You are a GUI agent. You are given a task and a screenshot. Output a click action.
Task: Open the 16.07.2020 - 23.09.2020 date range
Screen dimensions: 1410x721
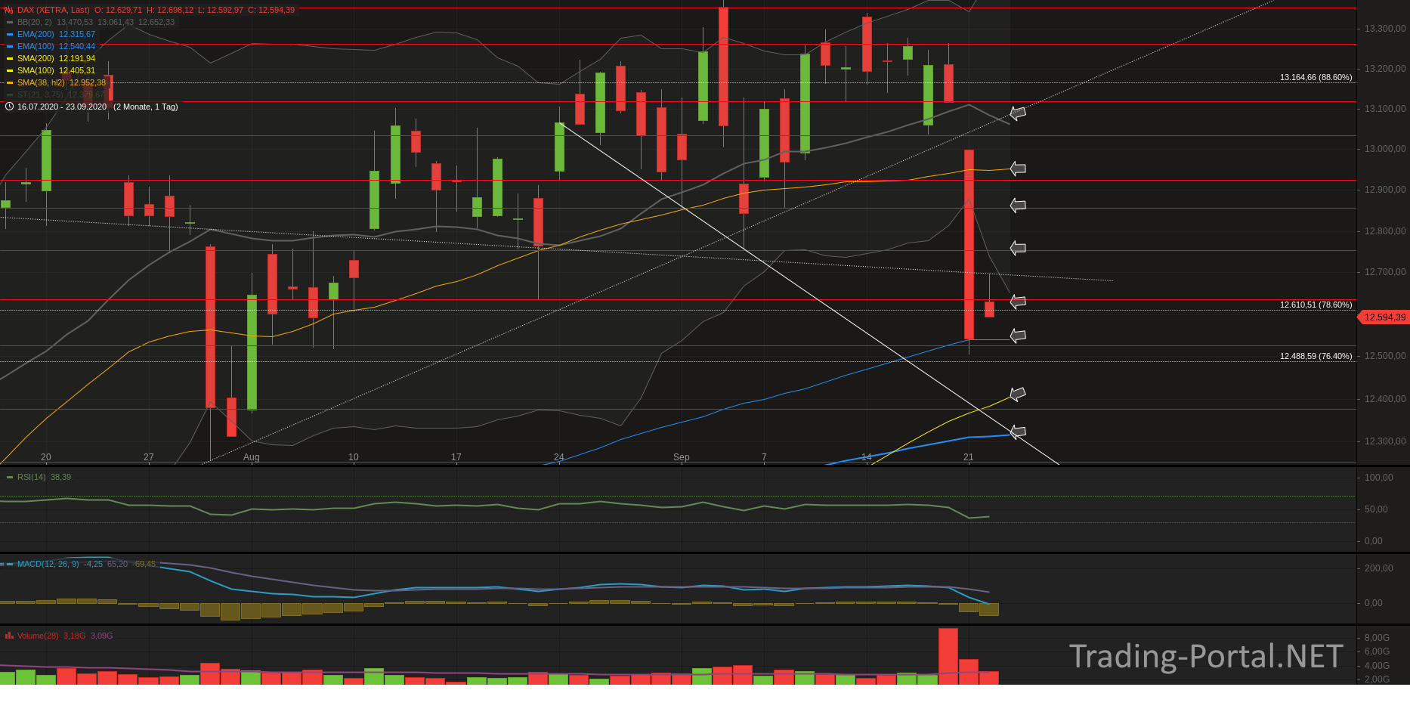pos(62,107)
